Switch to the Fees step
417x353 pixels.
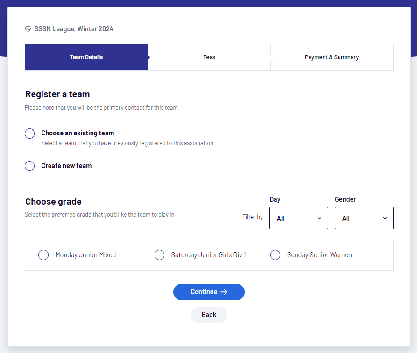click(209, 57)
